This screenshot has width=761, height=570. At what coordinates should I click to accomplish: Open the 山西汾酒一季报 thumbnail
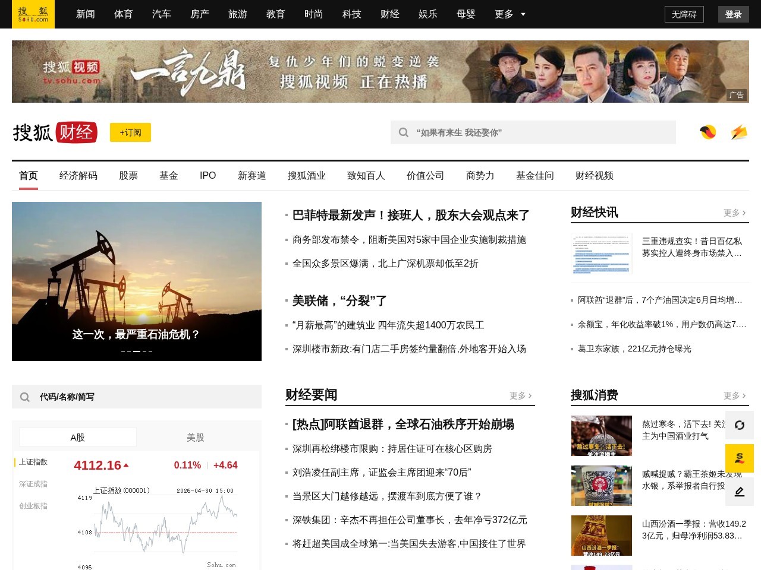tap(601, 536)
